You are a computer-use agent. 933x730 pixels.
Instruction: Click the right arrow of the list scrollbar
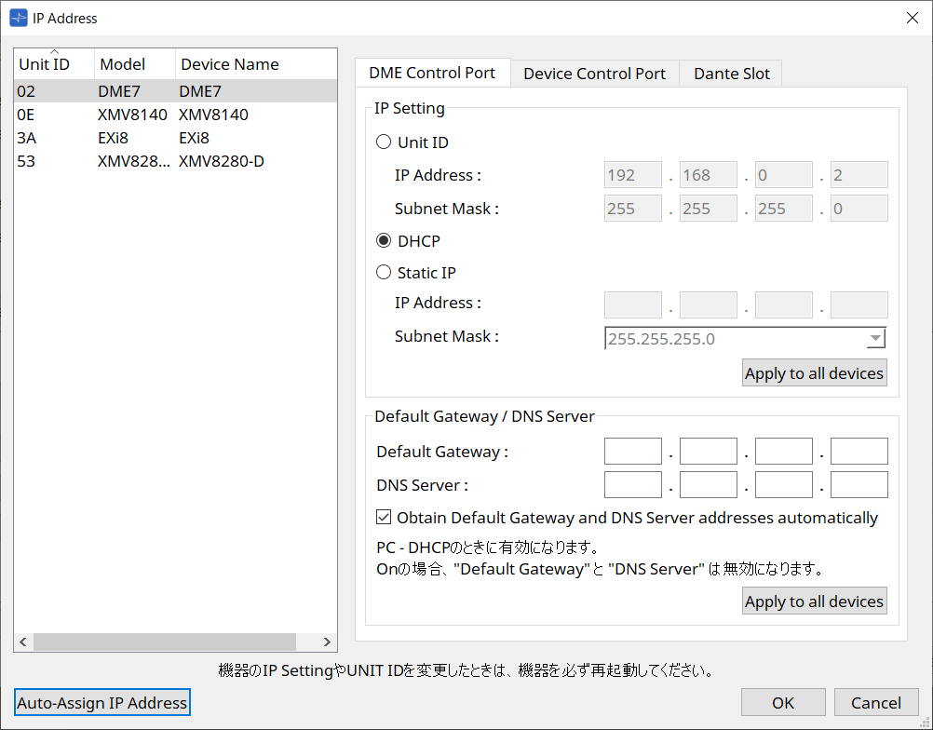click(326, 642)
